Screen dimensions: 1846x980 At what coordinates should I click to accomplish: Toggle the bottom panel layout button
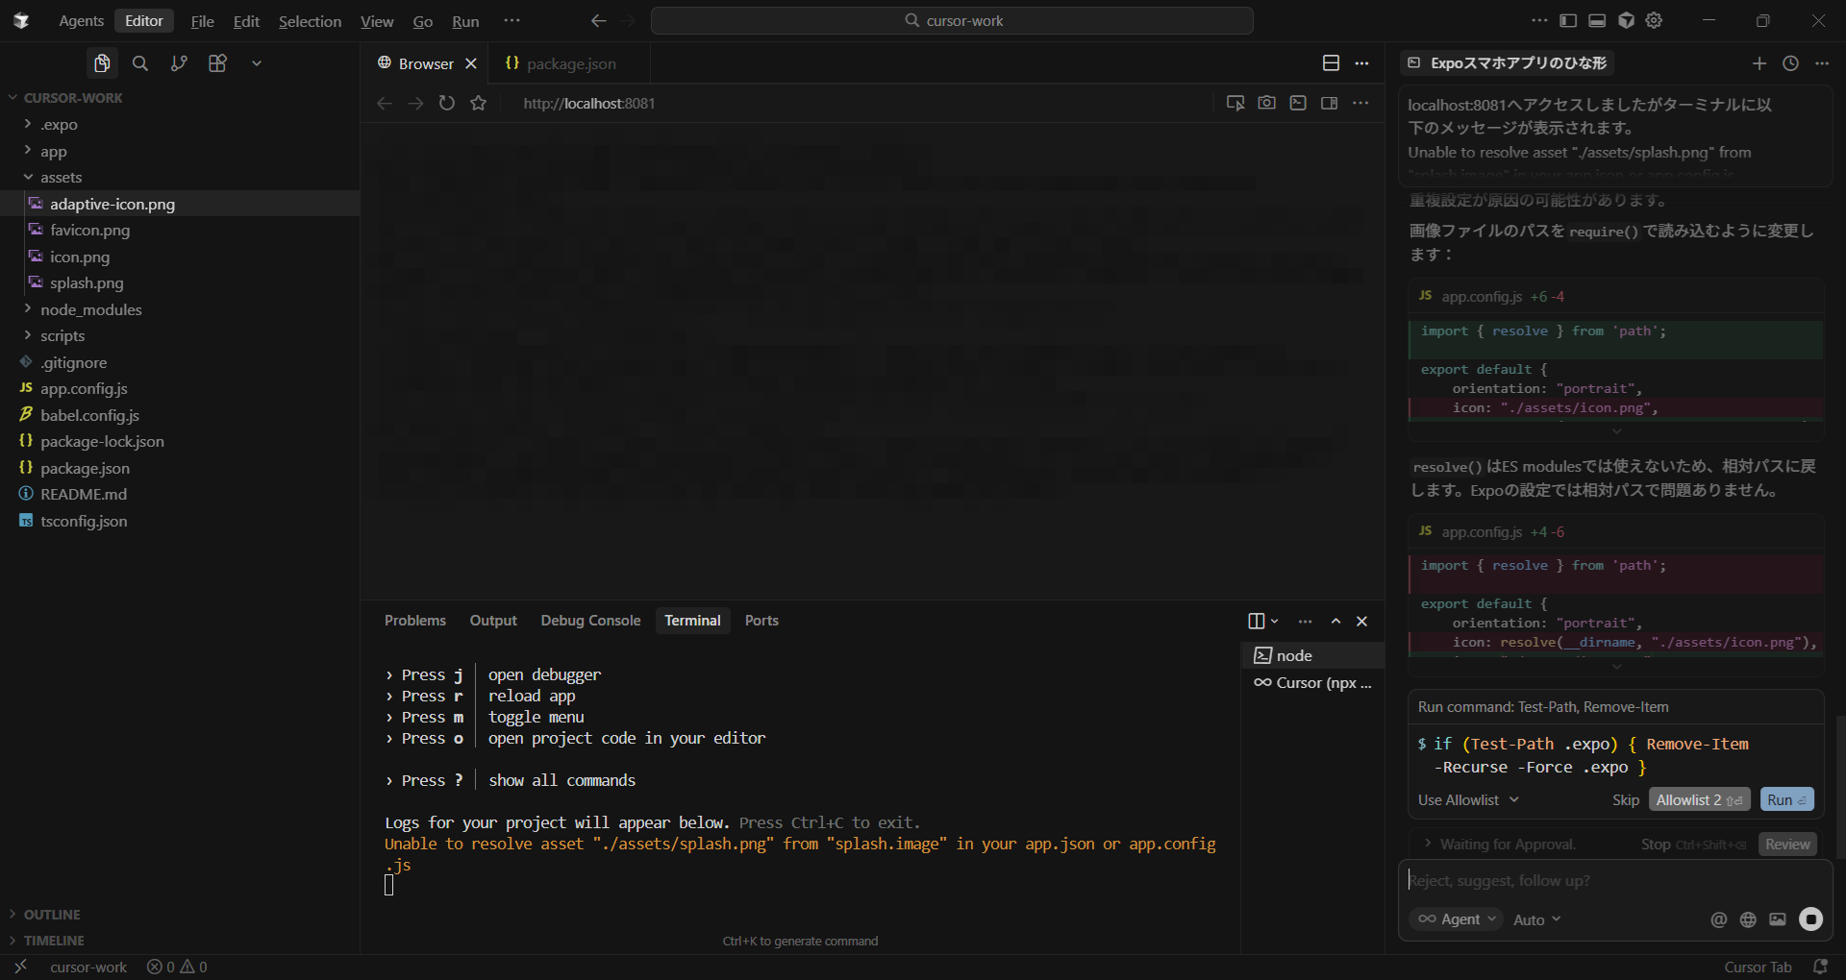[x=1597, y=20]
